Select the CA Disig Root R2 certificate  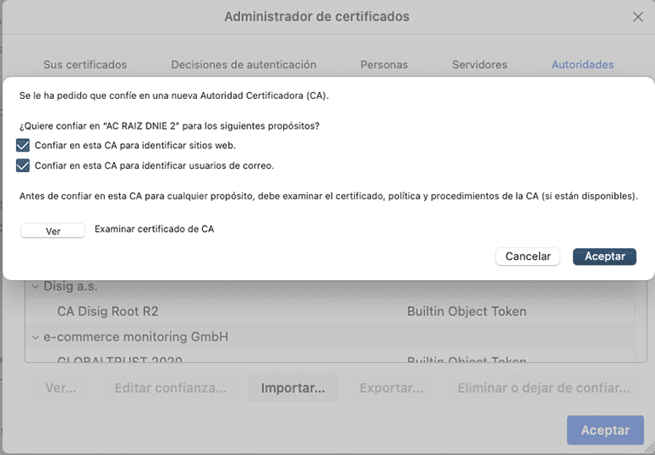point(107,311)
